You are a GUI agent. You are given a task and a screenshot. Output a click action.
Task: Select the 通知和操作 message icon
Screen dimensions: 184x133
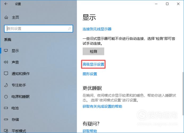pos(6,74)
